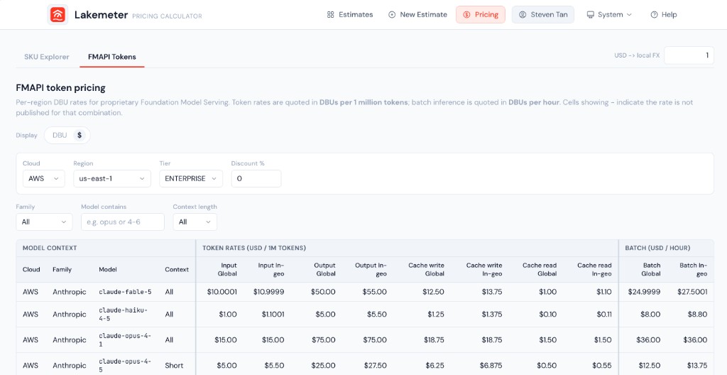Click the Lakemeter red logo icon
727x375 pixels.
[x=58, y=15]
